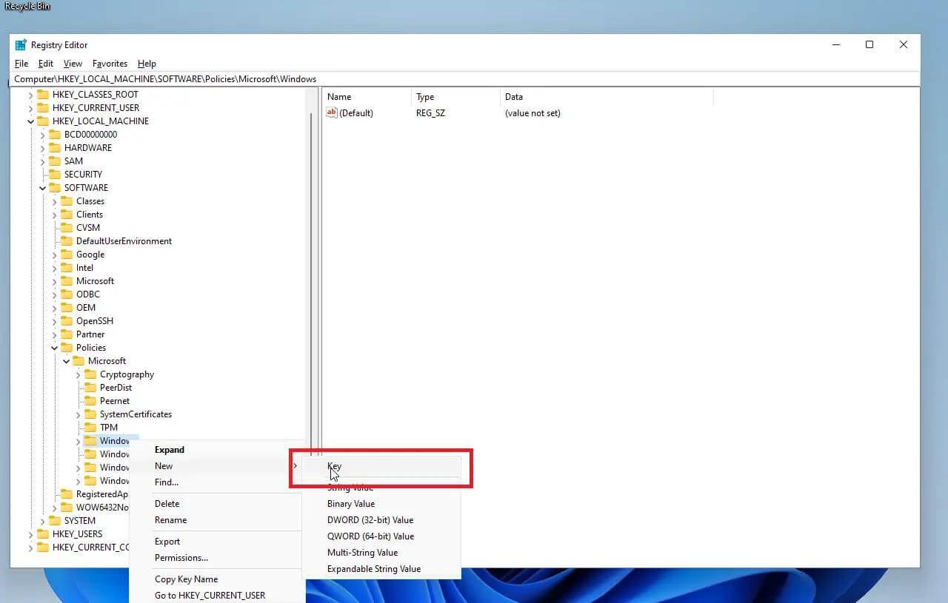Expand the Partner key chevron
This screenshot has width=948, height=603.
53,334
